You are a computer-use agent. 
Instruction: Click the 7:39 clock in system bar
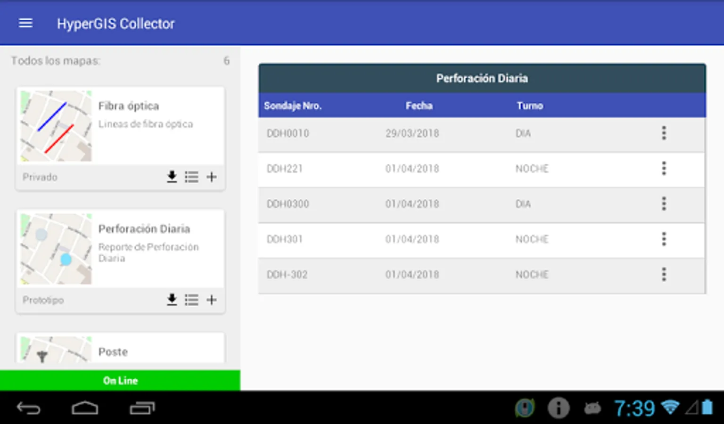pyautogui.click(x=634, y=408)
